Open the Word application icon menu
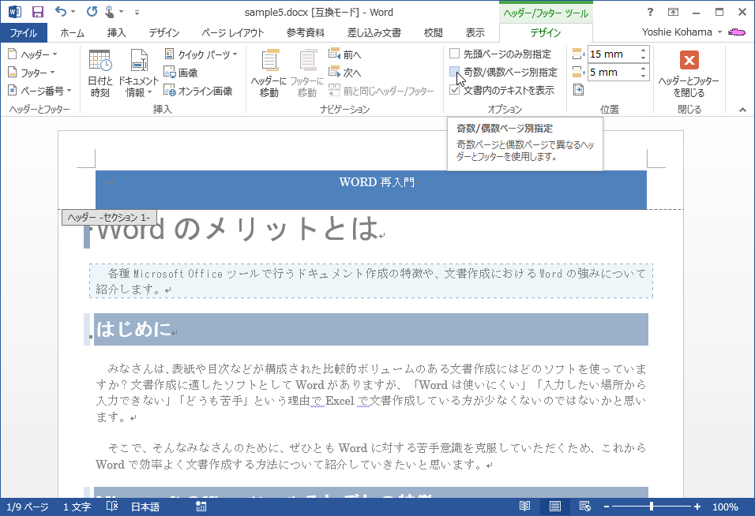Image resolution: width=755 pixels, height=516 pixels. click(15, 12)
